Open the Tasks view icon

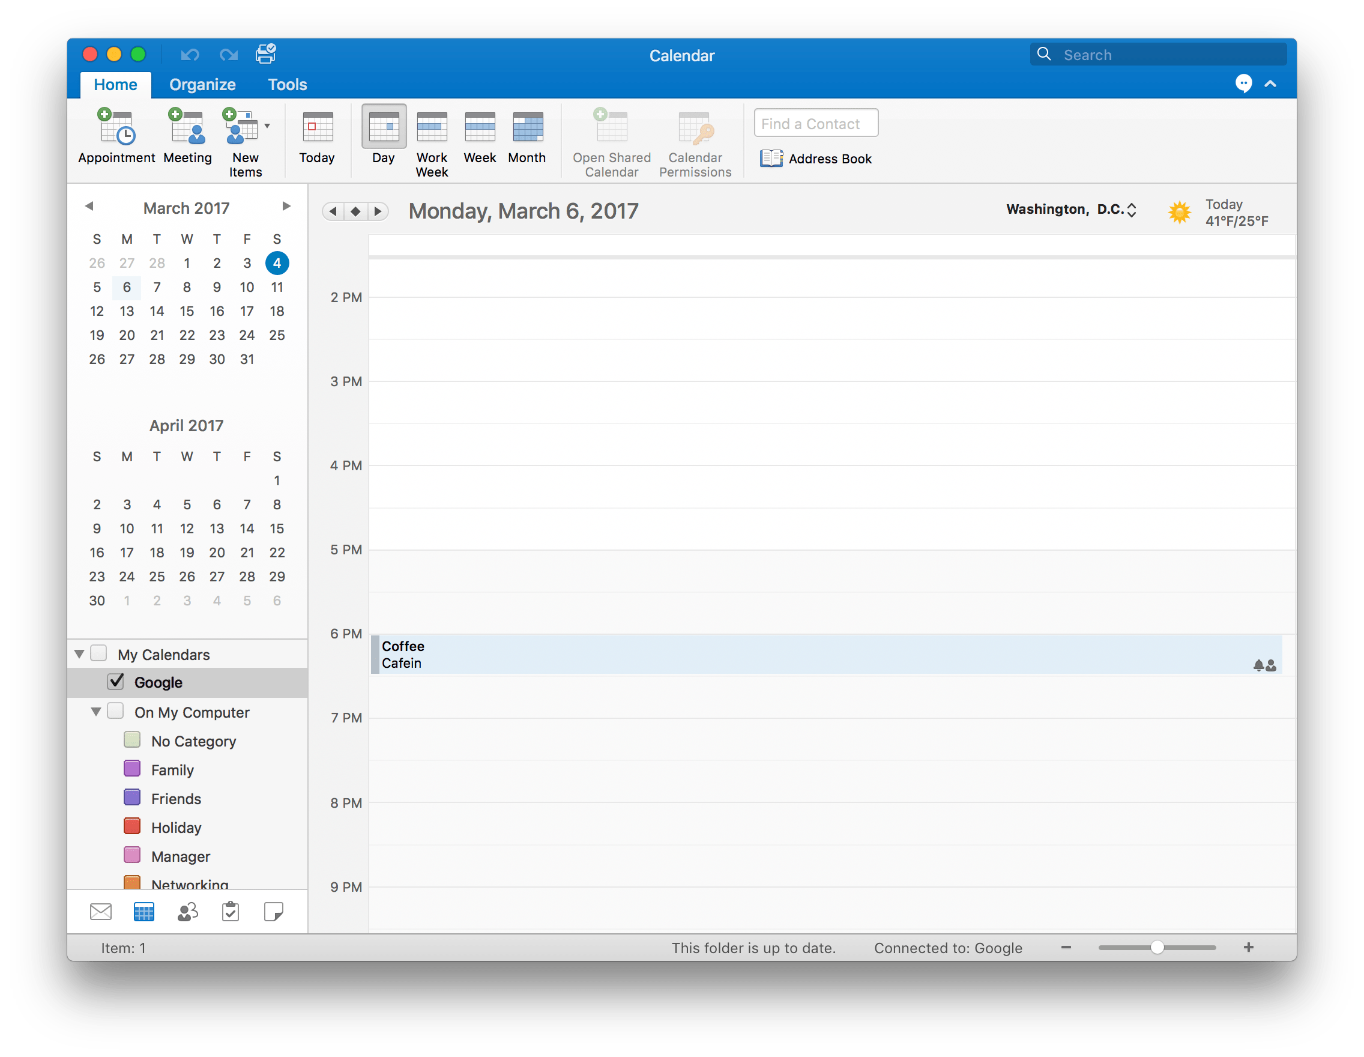pos(231,912)
